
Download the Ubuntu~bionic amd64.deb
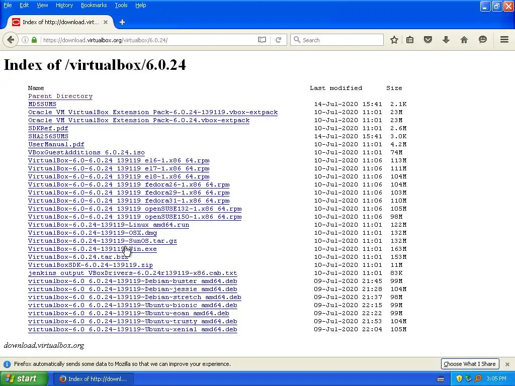pyautogui.click(x=133, y=305)
